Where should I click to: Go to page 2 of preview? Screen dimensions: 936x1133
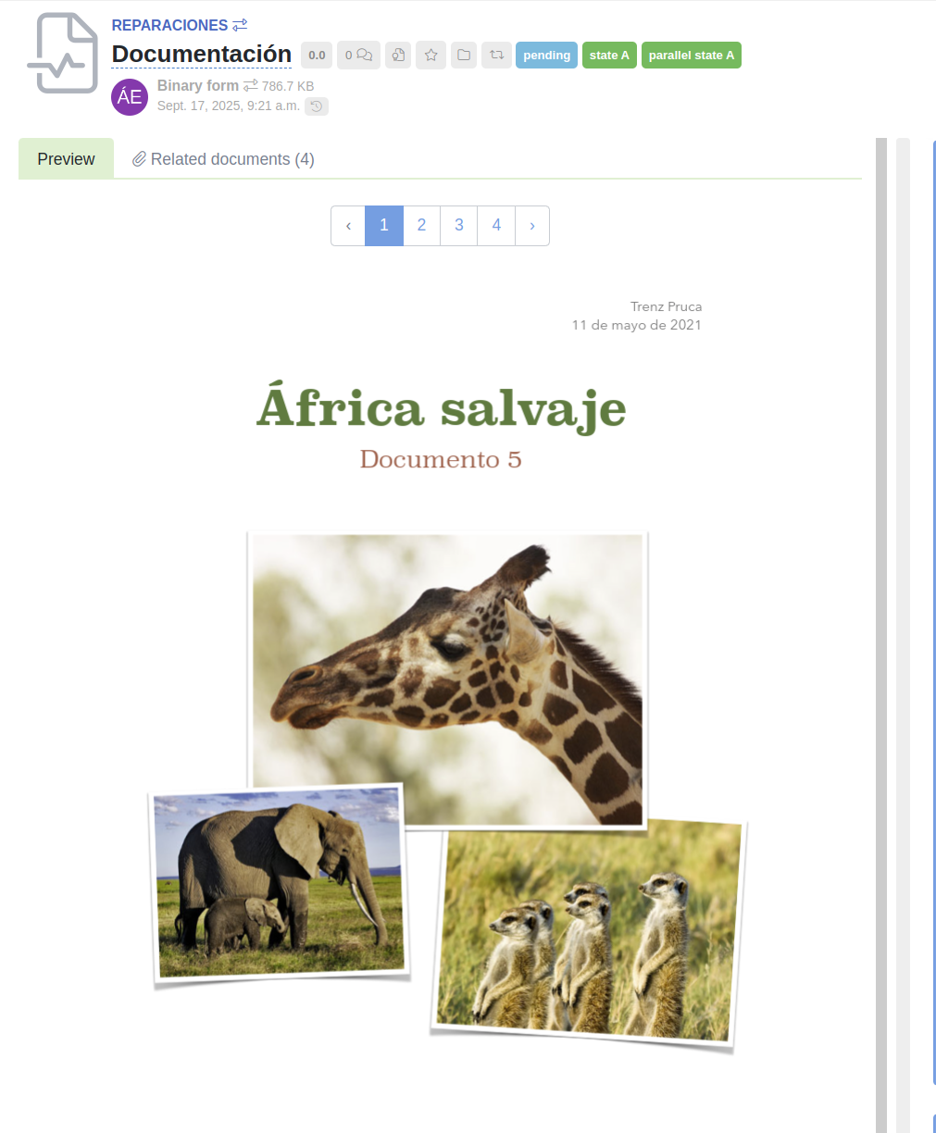pos(421,226)
